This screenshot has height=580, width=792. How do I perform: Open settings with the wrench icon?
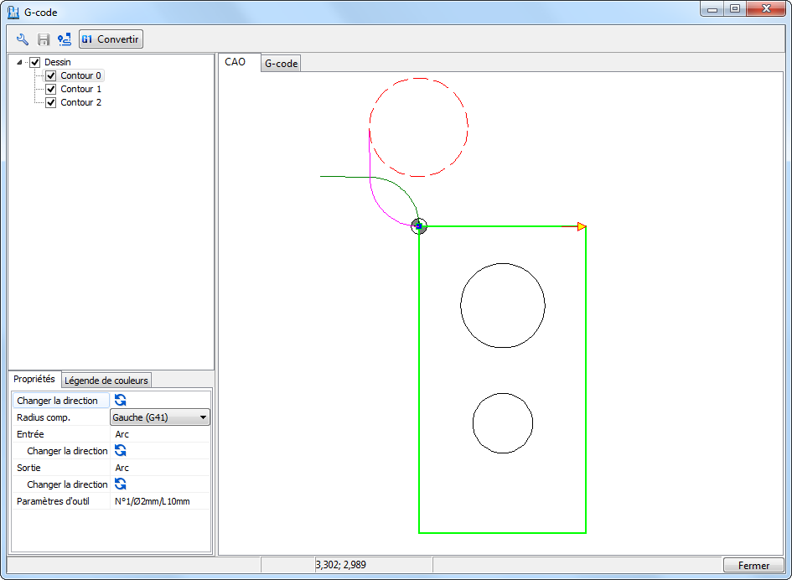tap(23, 39)
